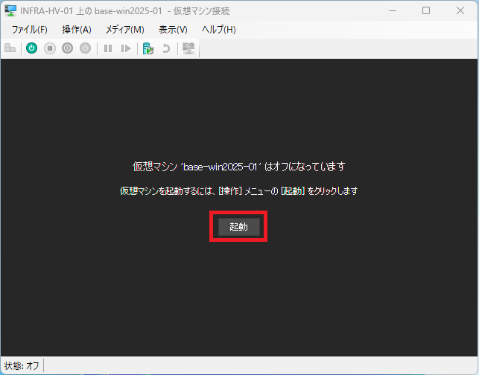Click the Save state toolbar icon
Image resolution: width=479 pixels, height=375 pixels.
click(x=85, y=48)
